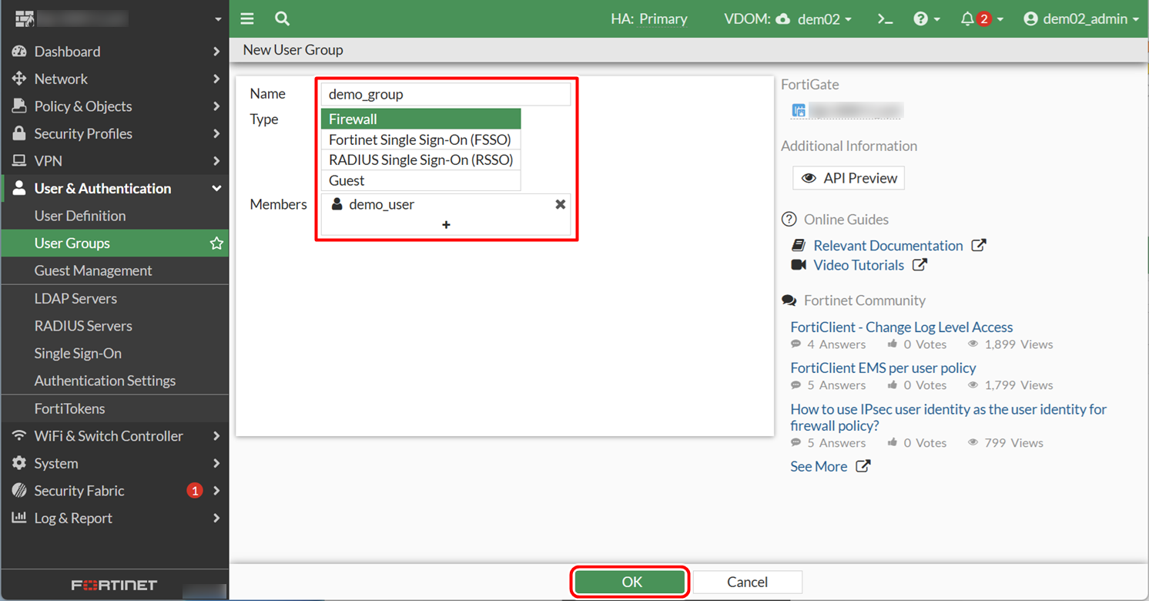Open the dem02_admin account dropdown
This screenshot has width=1149, height=601.
(x=1081, y=19)
